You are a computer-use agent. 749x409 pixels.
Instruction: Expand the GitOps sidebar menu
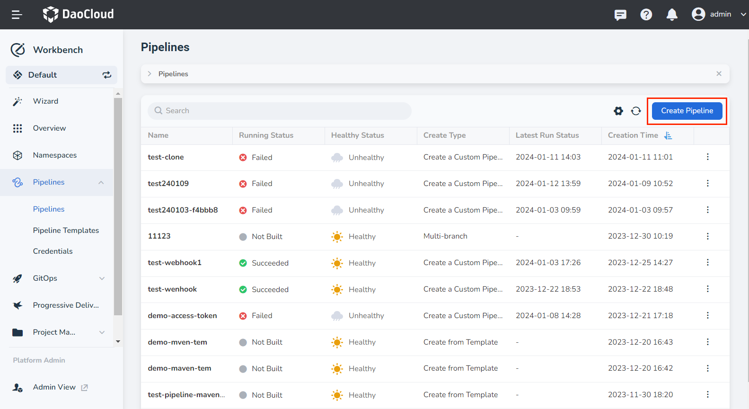(102, 278)
